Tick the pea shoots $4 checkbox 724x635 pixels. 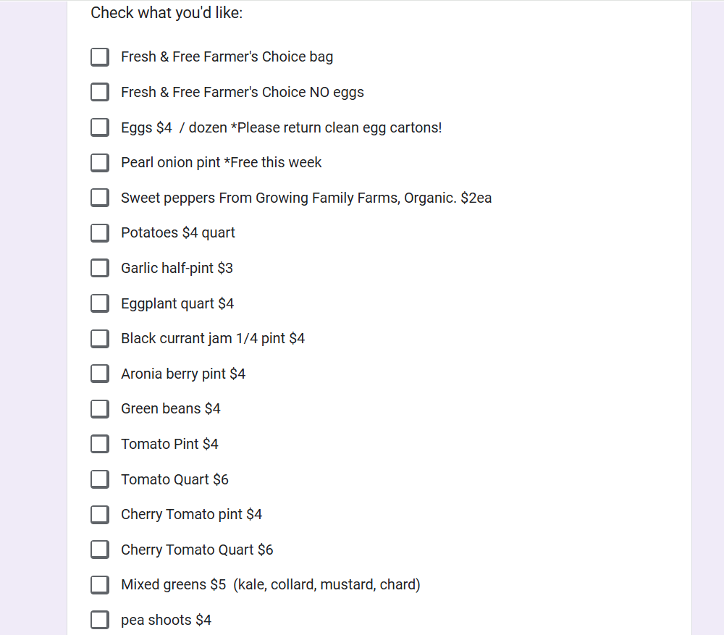click(x=100, y=620)
